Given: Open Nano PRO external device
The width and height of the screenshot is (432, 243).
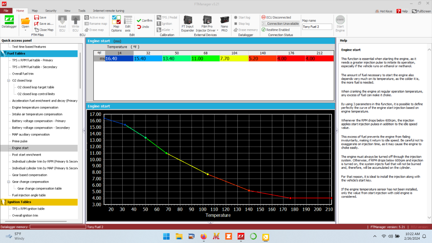Looking at the screenshot, I should 224,24.
